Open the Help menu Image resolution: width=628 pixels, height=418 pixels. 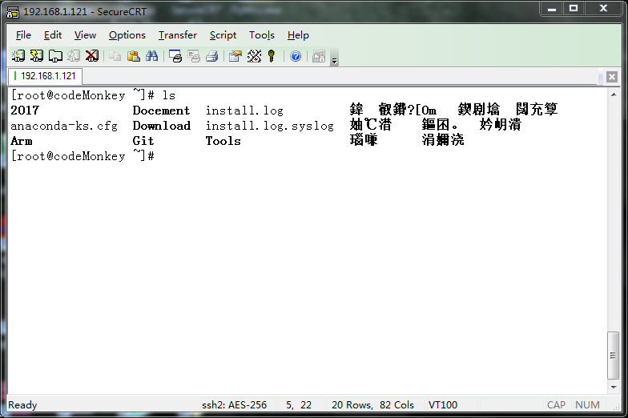(298, 35)
